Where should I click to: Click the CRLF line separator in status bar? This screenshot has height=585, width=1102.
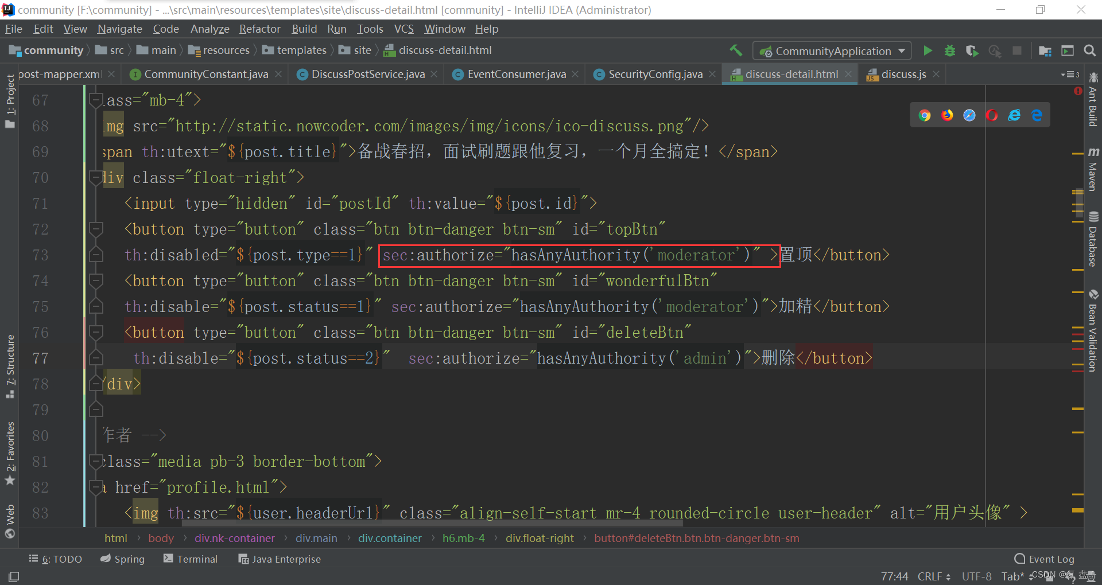pos(934,576)
